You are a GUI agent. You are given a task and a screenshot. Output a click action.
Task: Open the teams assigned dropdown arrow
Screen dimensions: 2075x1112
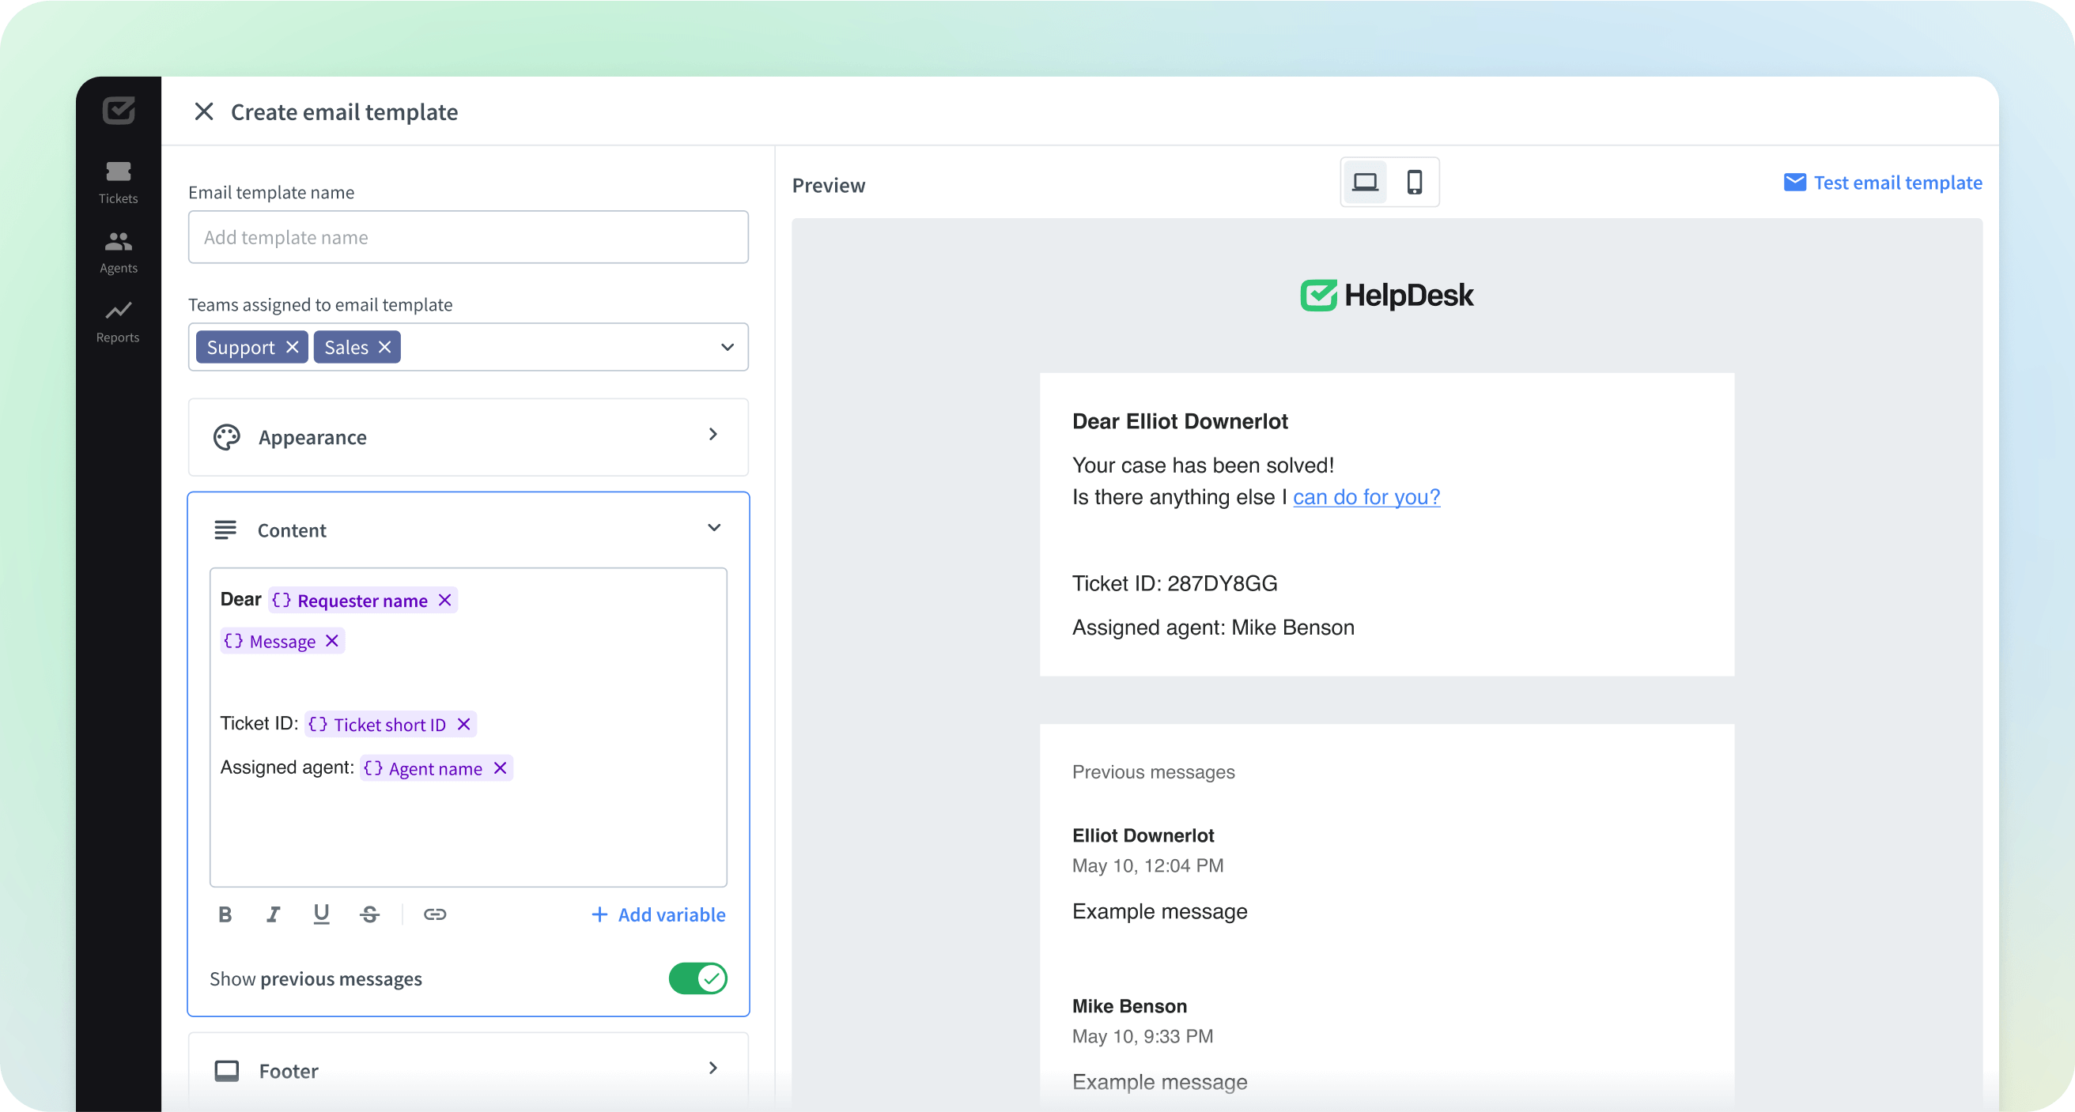point(727,347)
